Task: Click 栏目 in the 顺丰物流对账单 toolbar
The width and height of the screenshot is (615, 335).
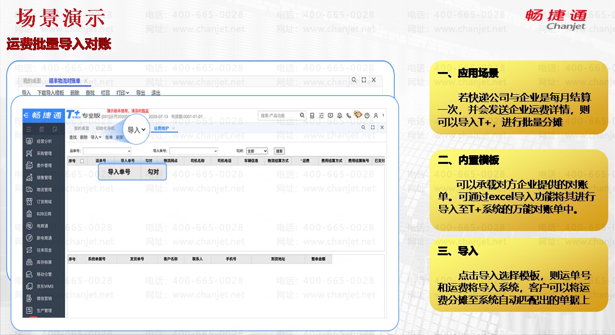Action: coord(105,93)
